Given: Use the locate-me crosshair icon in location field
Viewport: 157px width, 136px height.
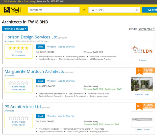Looking at the screenshot, I should (137, 10).
